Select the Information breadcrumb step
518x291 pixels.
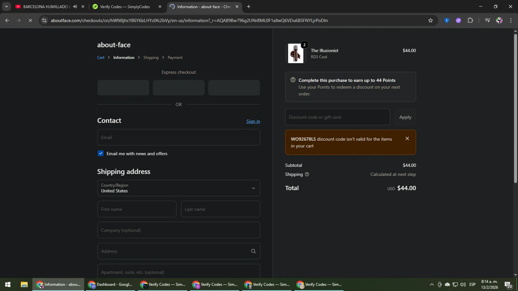tap(124, 58)
